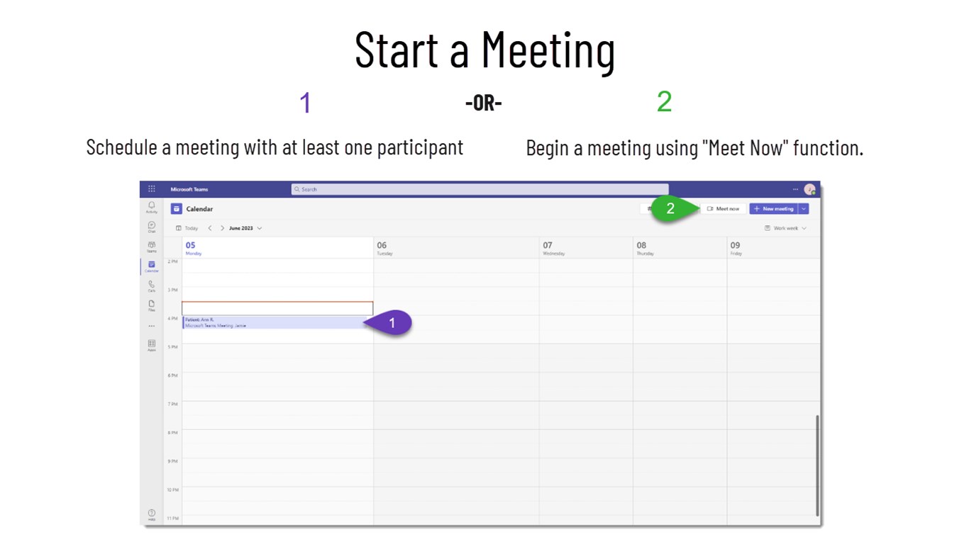
Task: Select the Calendar tab in sidebar
Action: tap(151, 266)
